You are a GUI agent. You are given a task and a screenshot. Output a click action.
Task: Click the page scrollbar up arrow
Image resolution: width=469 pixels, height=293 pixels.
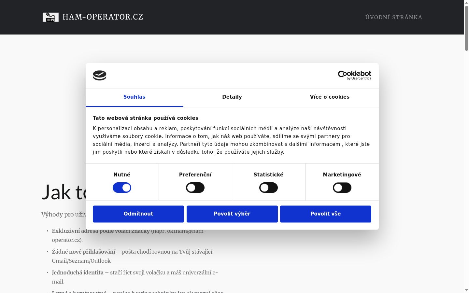pyautogui.click(x=466, y=3)
